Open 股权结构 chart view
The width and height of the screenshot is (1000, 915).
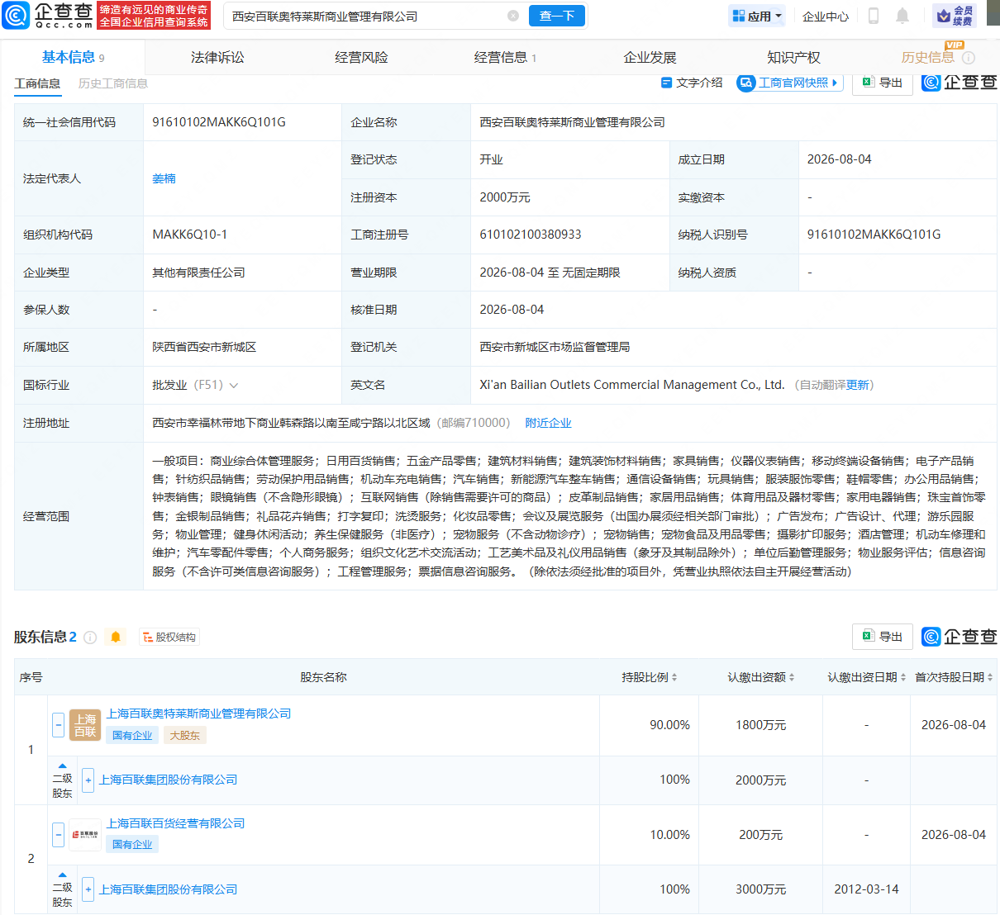click(x=169, y=637)
